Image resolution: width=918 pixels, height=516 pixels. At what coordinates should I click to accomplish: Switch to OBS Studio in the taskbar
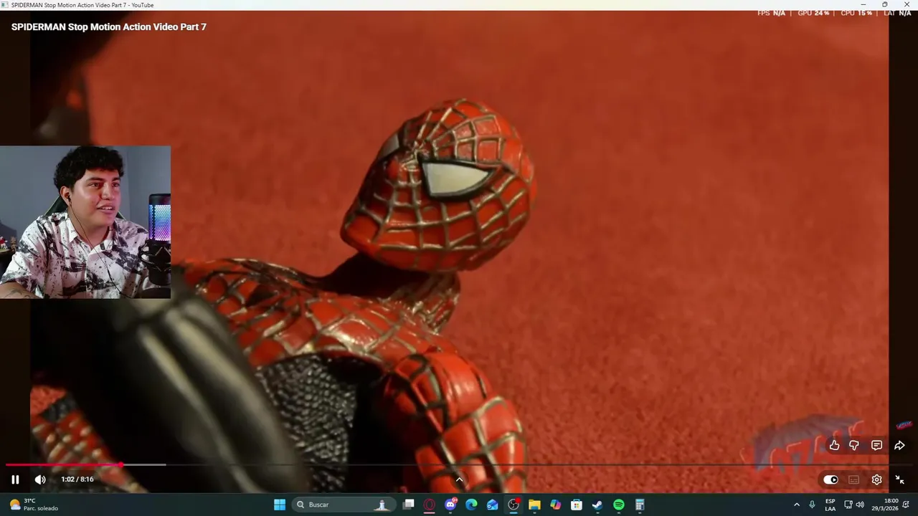coord(514,505)
